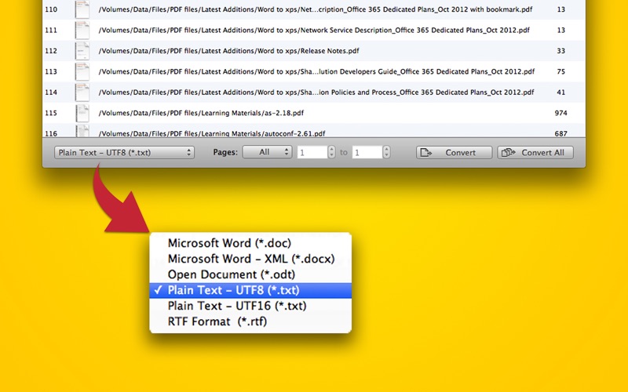This screenshot has width=628, height=392.
Task: Open the output format dropdown showing Plain Text UTF8
Action: (124, 152)
